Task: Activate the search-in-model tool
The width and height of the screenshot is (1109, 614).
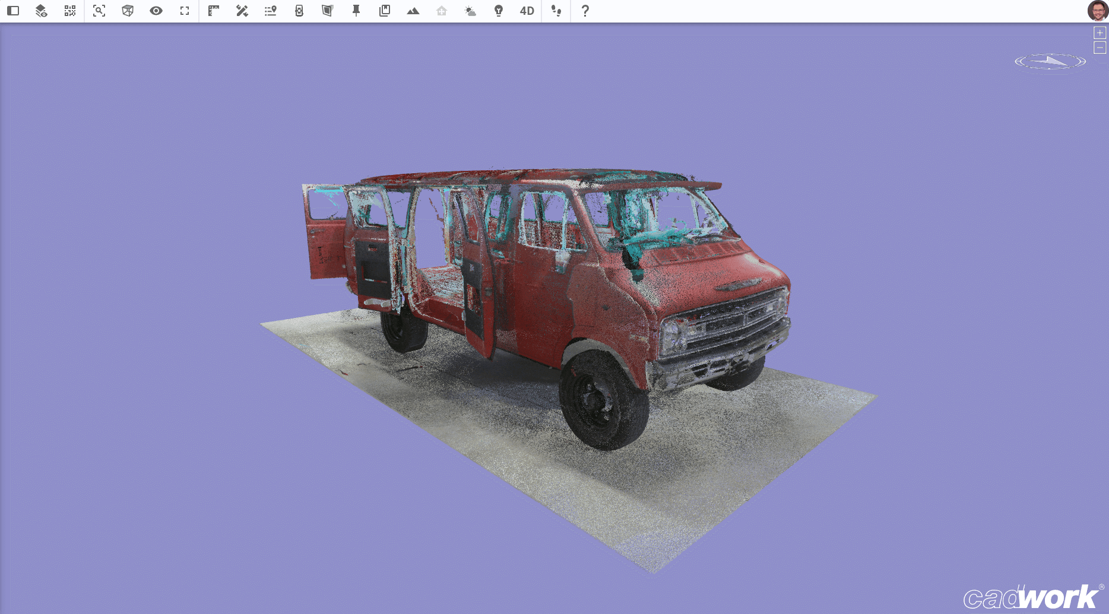Action: [99, 11]
